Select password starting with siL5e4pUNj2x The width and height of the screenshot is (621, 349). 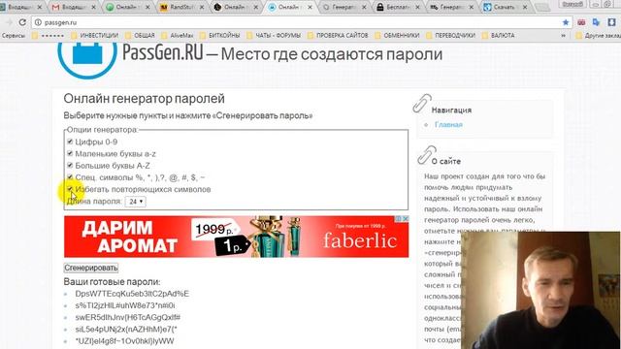pos(126,330)
